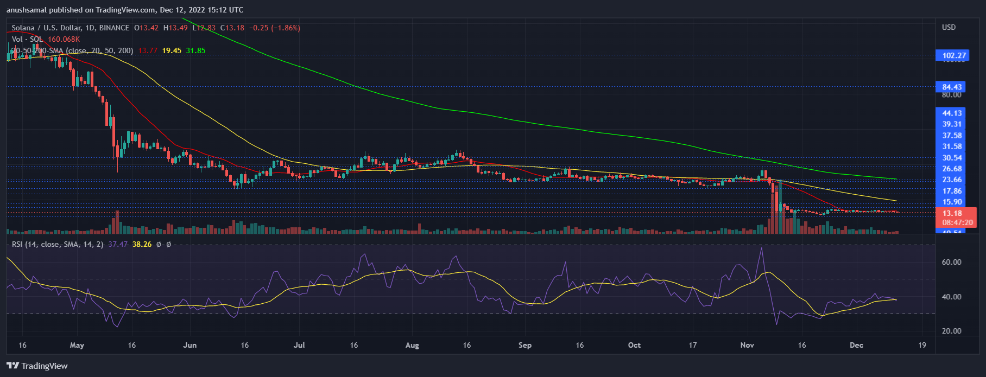Click the Nov label on time axis
The height and width of the screenshot is (377, 986).
click(747, 345)
